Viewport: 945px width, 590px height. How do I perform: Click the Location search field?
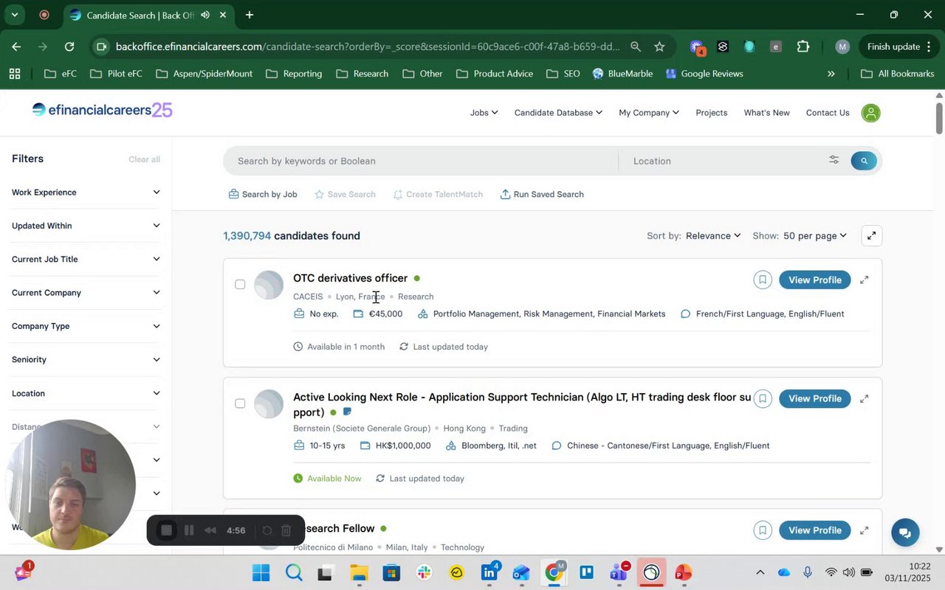(x=724, y=161)
